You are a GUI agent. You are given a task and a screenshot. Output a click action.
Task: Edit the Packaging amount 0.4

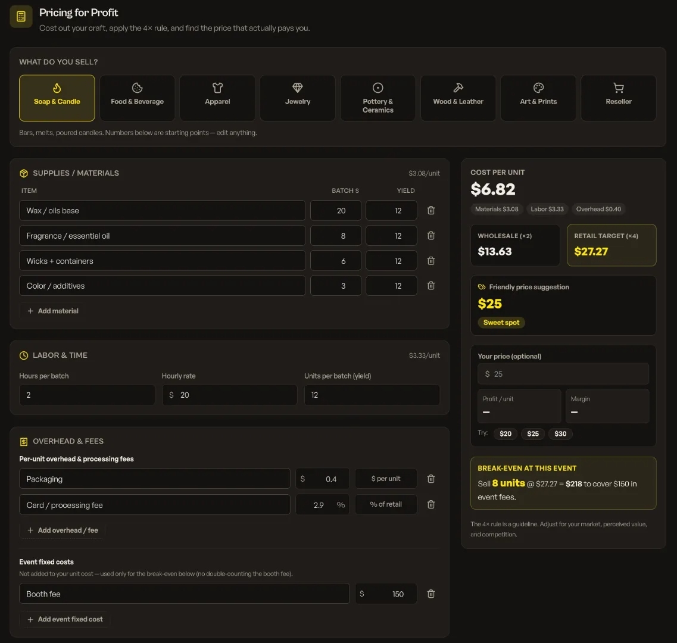pyautogui.click(x=323, y=479)
